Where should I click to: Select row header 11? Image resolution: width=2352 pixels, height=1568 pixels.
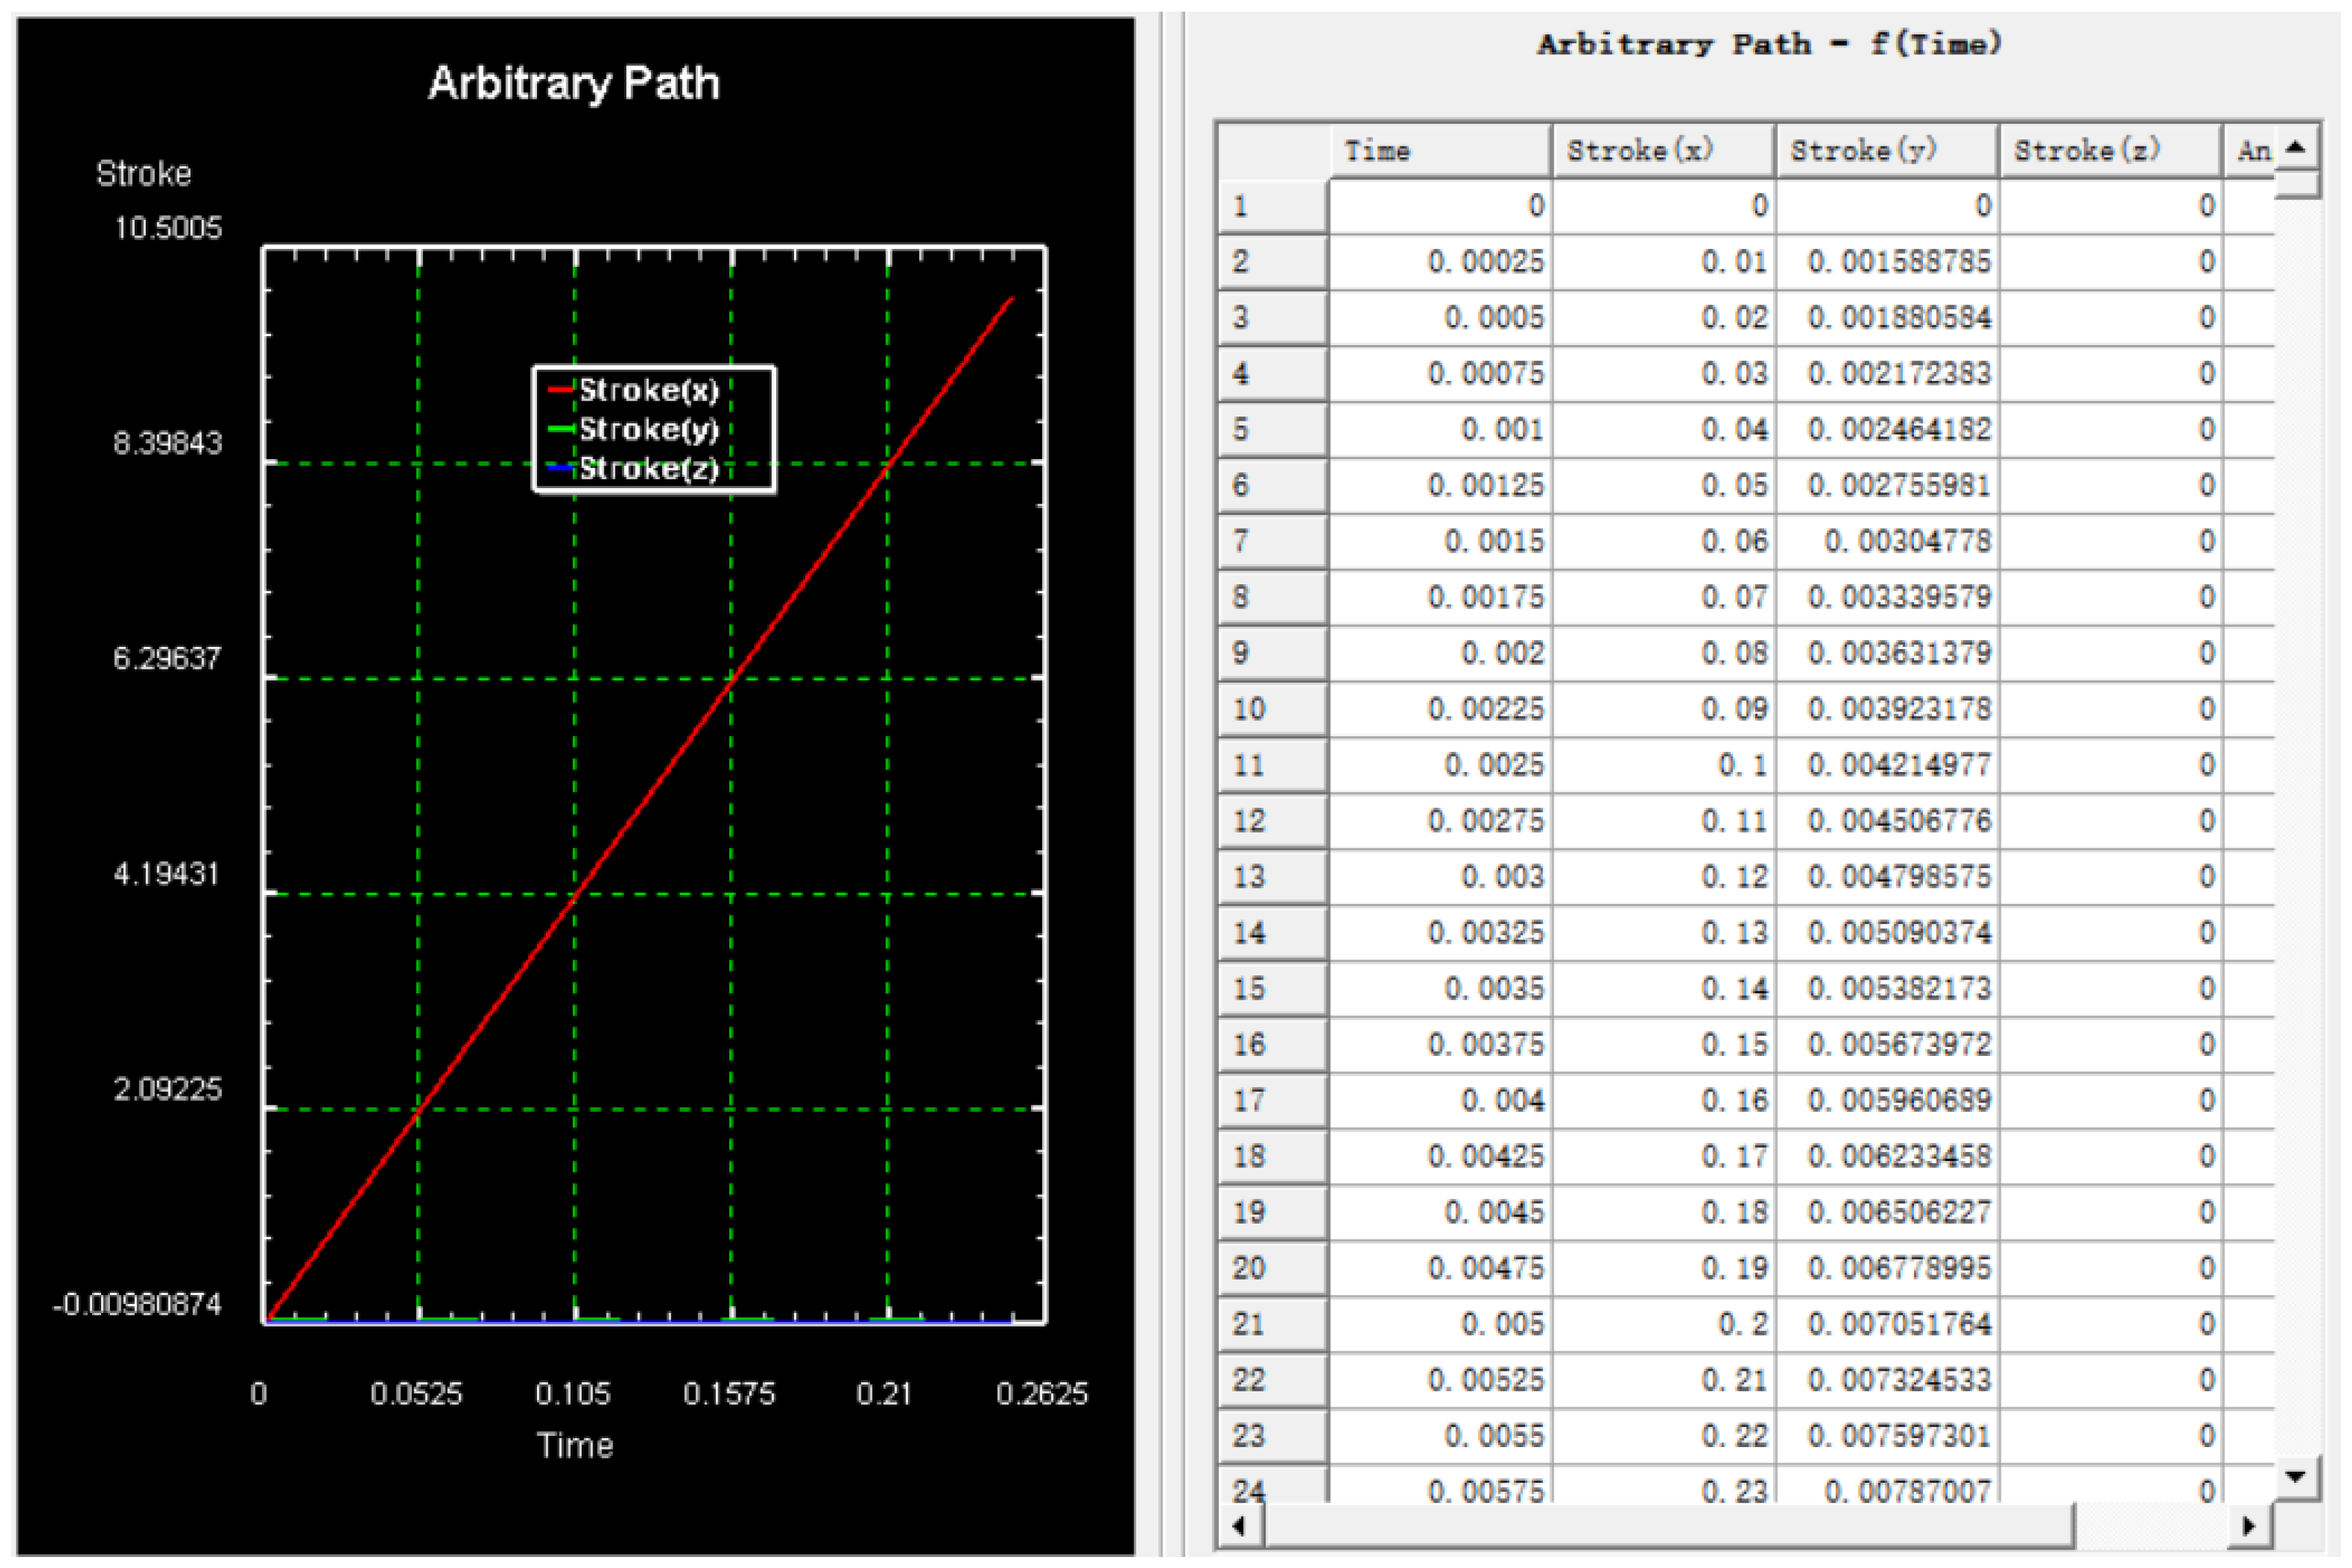[x=1272, y=766]
